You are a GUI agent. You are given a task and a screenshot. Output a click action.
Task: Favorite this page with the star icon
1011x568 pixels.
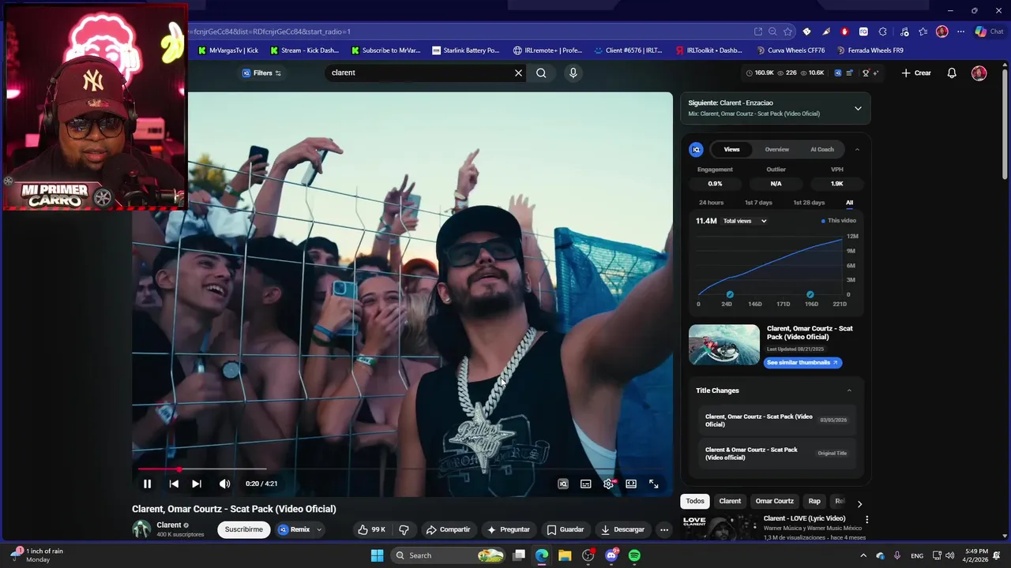point(788,32)
